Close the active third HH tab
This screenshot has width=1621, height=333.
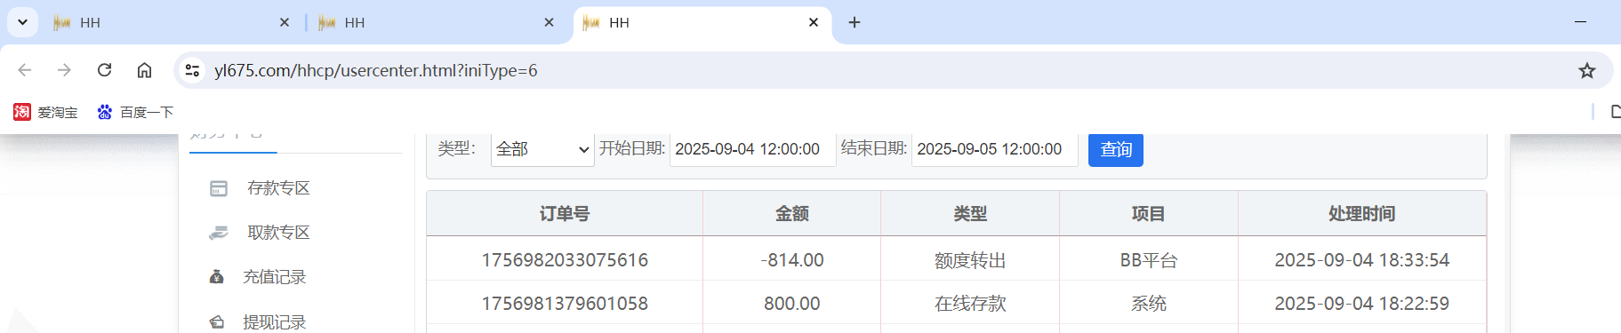[x=814, y=22]
